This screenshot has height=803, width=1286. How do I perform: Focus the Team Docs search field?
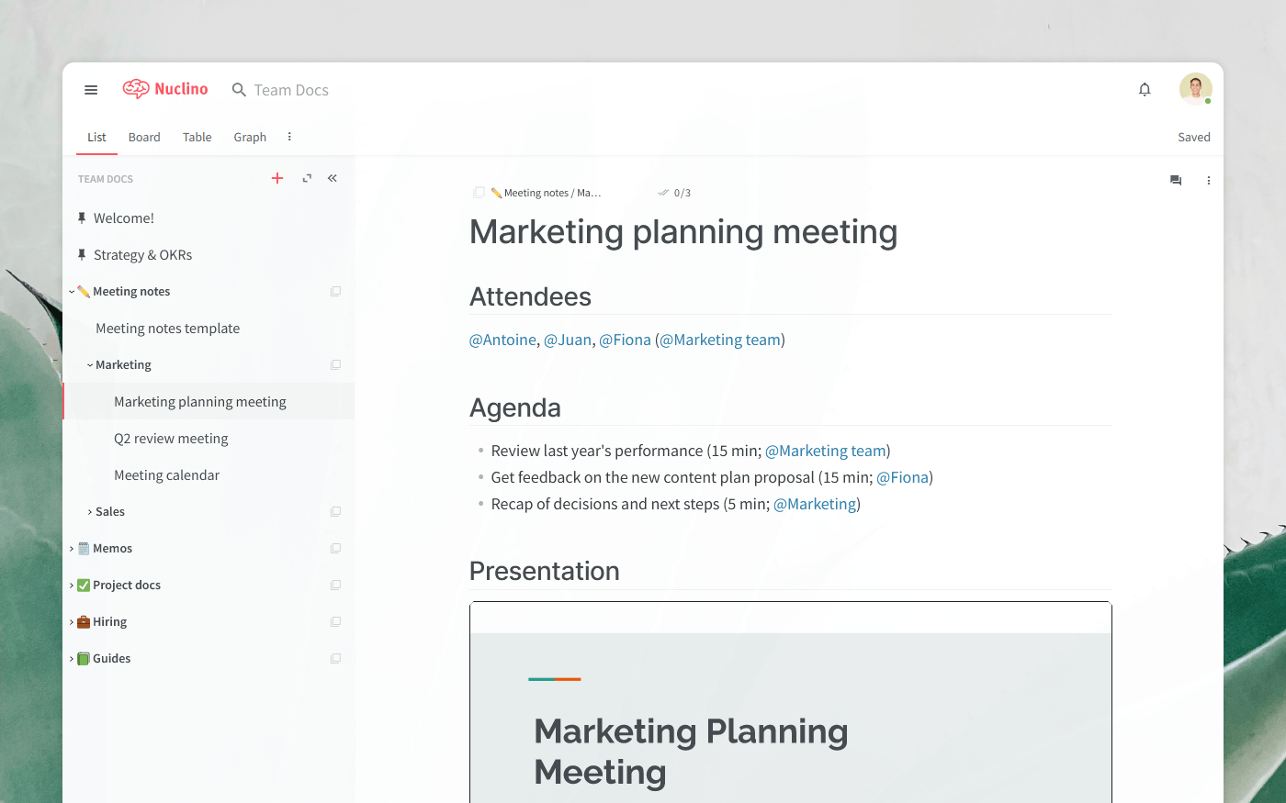[291, 90]
